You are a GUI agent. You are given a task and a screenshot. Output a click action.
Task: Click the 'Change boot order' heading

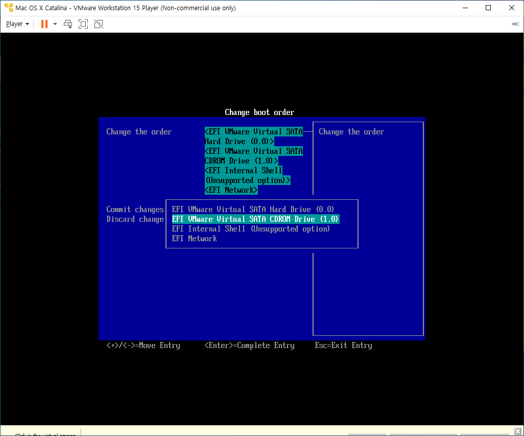pyautogui.click(x=259, y=112)
